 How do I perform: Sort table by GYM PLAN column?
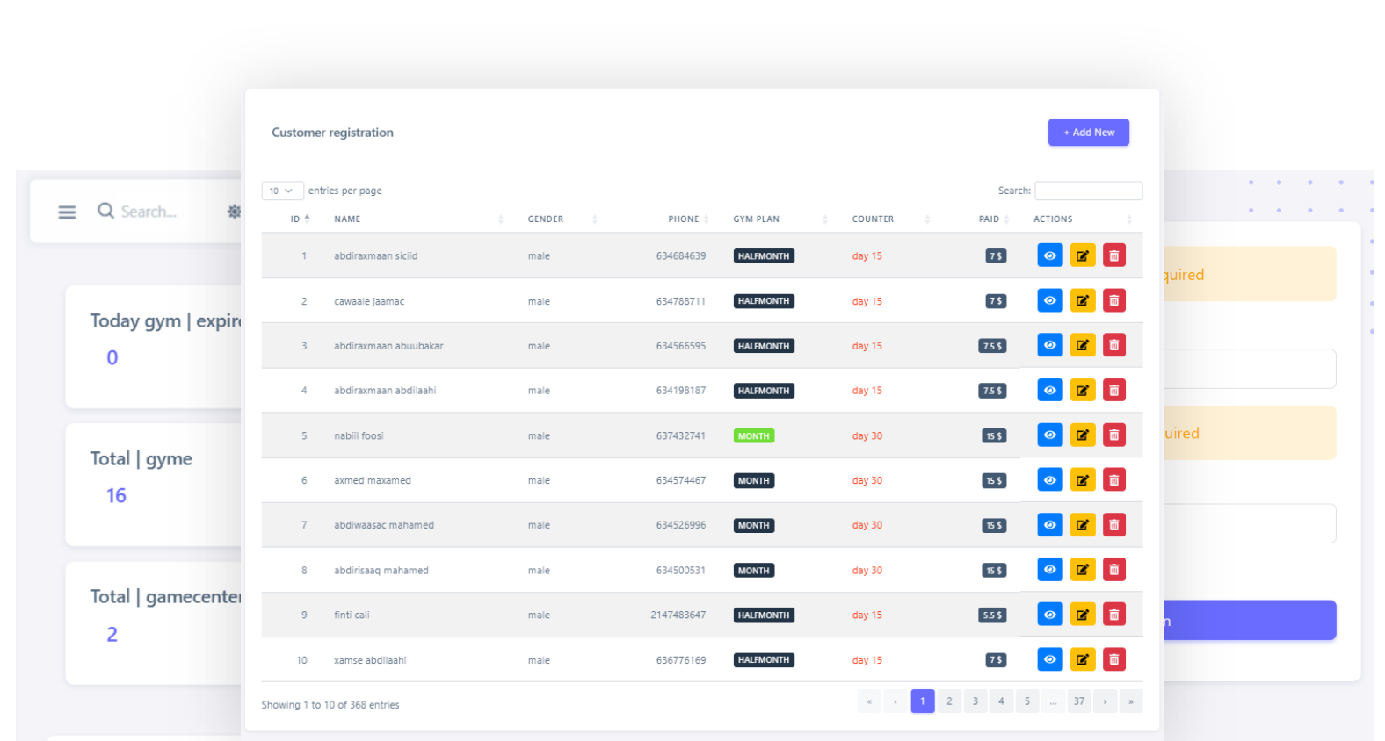click(x=780, y=219)
